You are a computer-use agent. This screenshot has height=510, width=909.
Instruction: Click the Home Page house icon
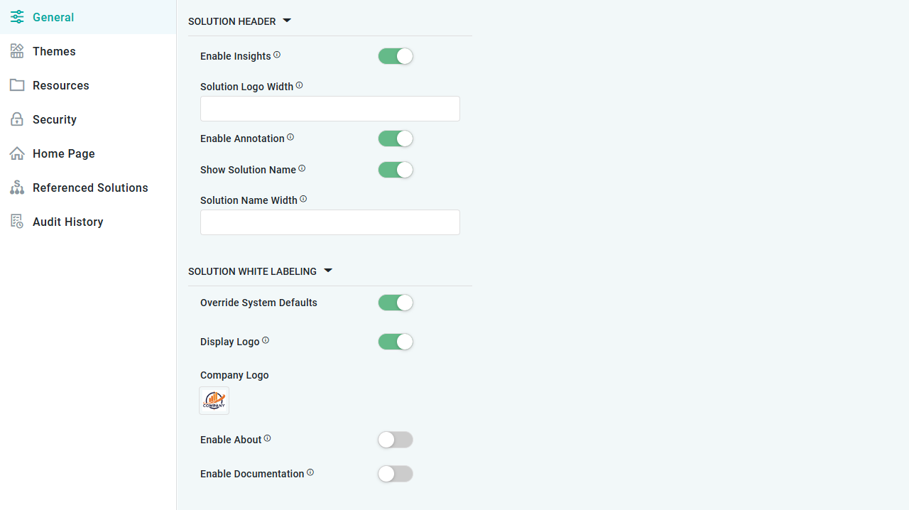pyautogui.click(x=17, y=153)
